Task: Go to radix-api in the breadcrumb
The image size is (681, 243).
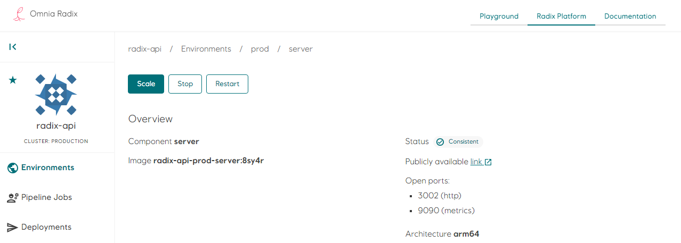Action: [144, 49]
